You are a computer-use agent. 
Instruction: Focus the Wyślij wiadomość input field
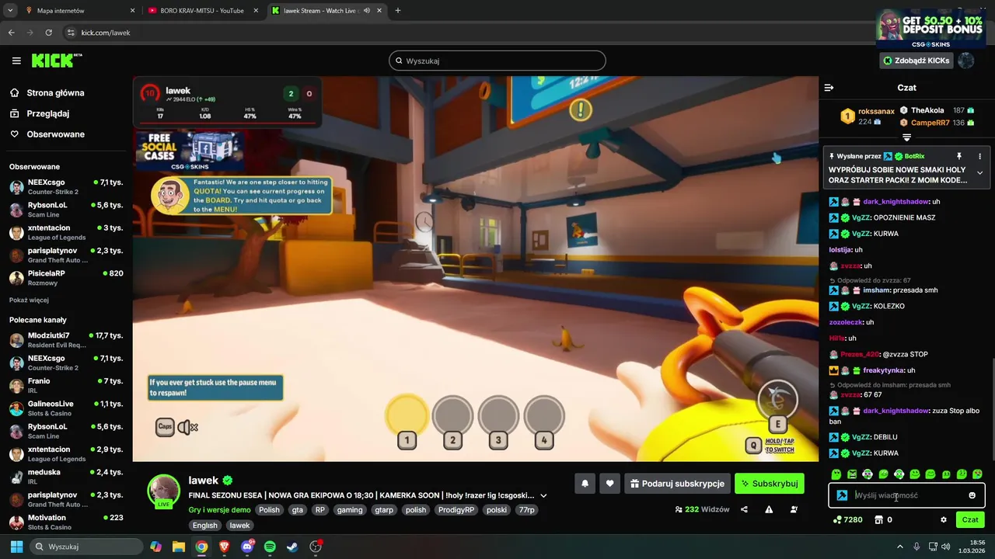click(x=908, y=495)
